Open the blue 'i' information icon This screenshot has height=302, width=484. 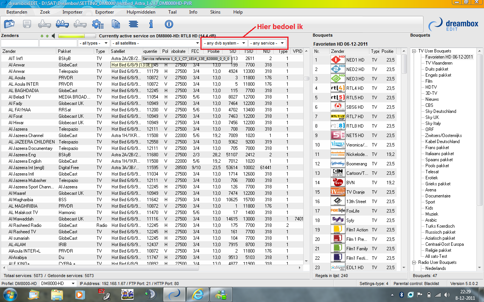(151, 25)
